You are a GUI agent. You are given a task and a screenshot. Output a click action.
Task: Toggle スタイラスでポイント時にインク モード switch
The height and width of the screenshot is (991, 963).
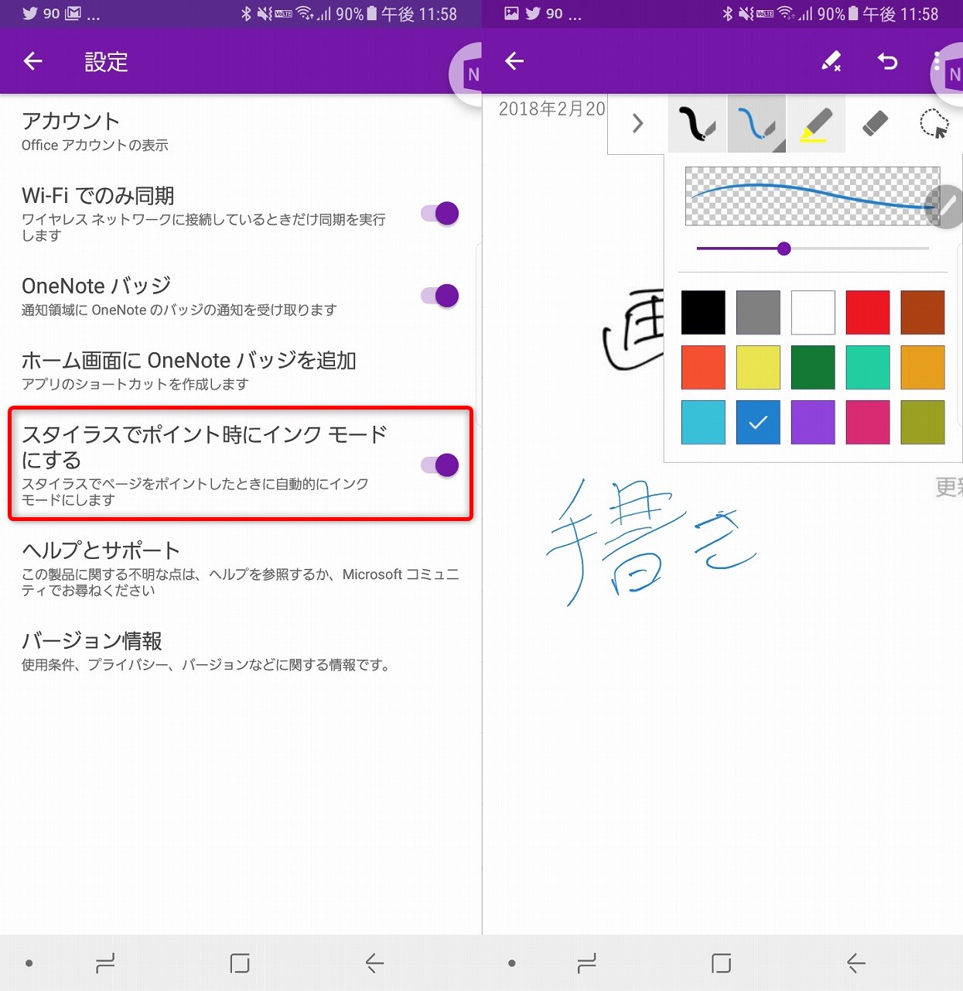440,465
